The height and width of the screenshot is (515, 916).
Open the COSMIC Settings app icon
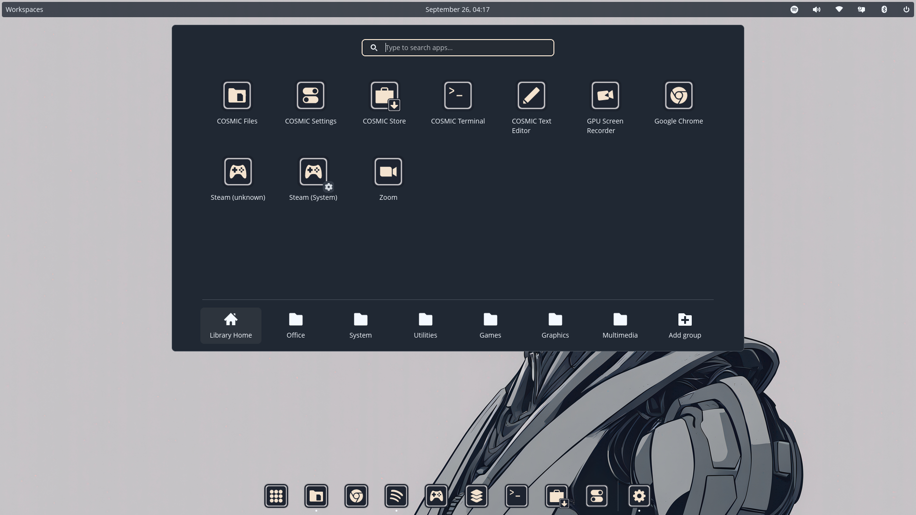tap(311, 96)
